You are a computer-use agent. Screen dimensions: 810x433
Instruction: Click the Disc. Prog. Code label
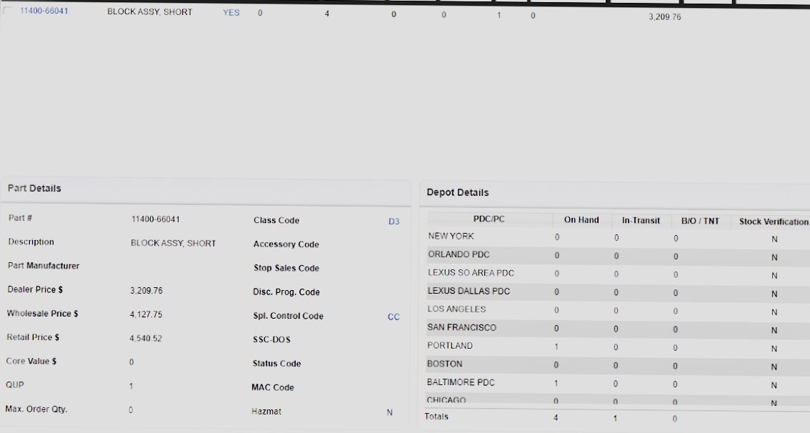pyautogui.click(x=286, y=292)
